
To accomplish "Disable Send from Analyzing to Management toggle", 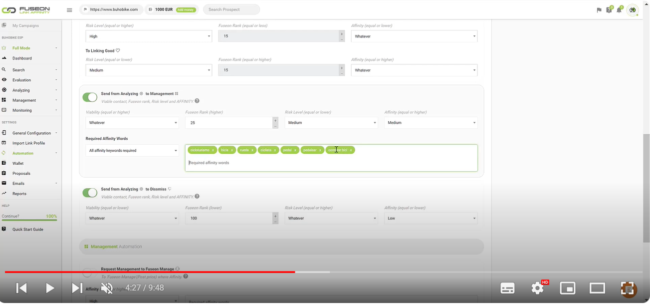I will (90, 97).
